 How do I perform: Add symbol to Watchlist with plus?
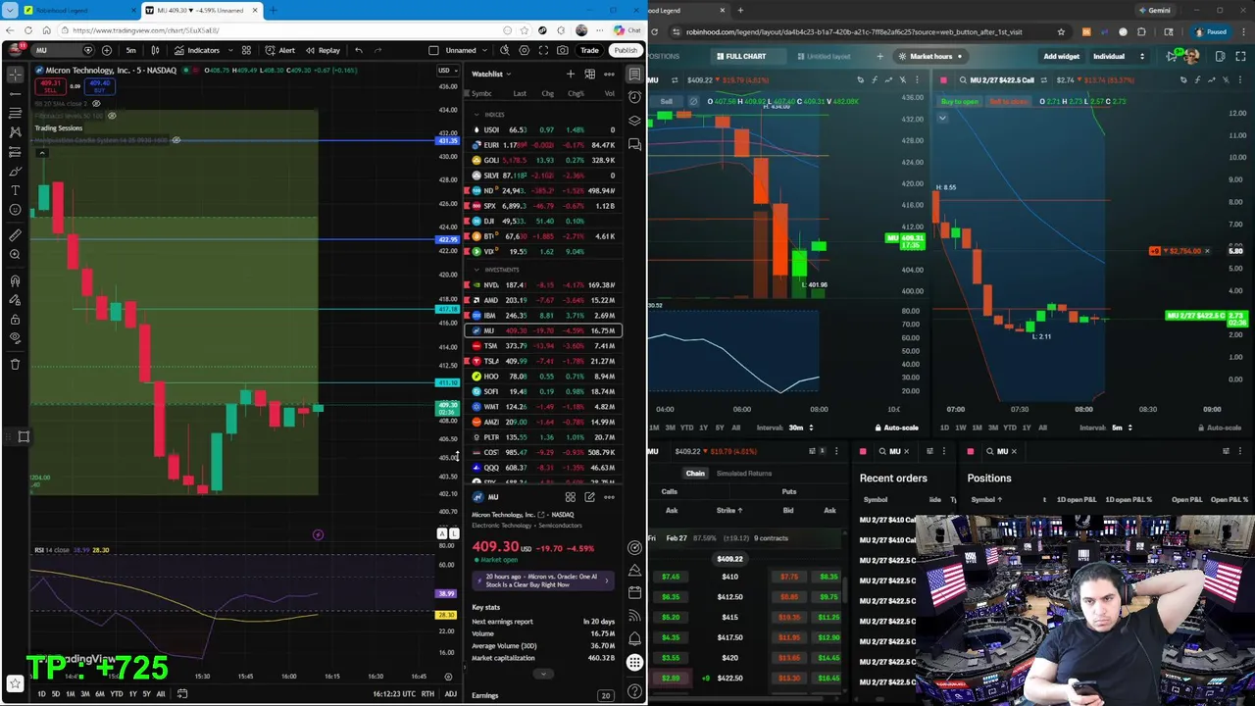coord(571,74)
